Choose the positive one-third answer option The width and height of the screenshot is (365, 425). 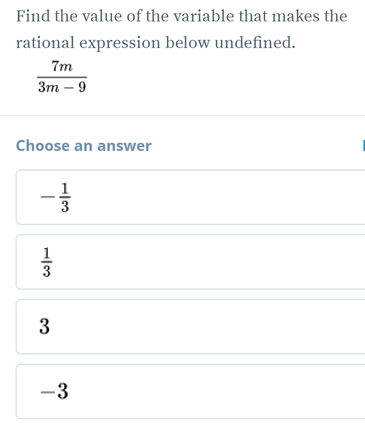coord(191,262)
